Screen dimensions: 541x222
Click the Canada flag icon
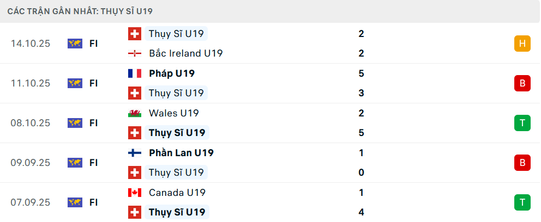click(x=134, y=193)
